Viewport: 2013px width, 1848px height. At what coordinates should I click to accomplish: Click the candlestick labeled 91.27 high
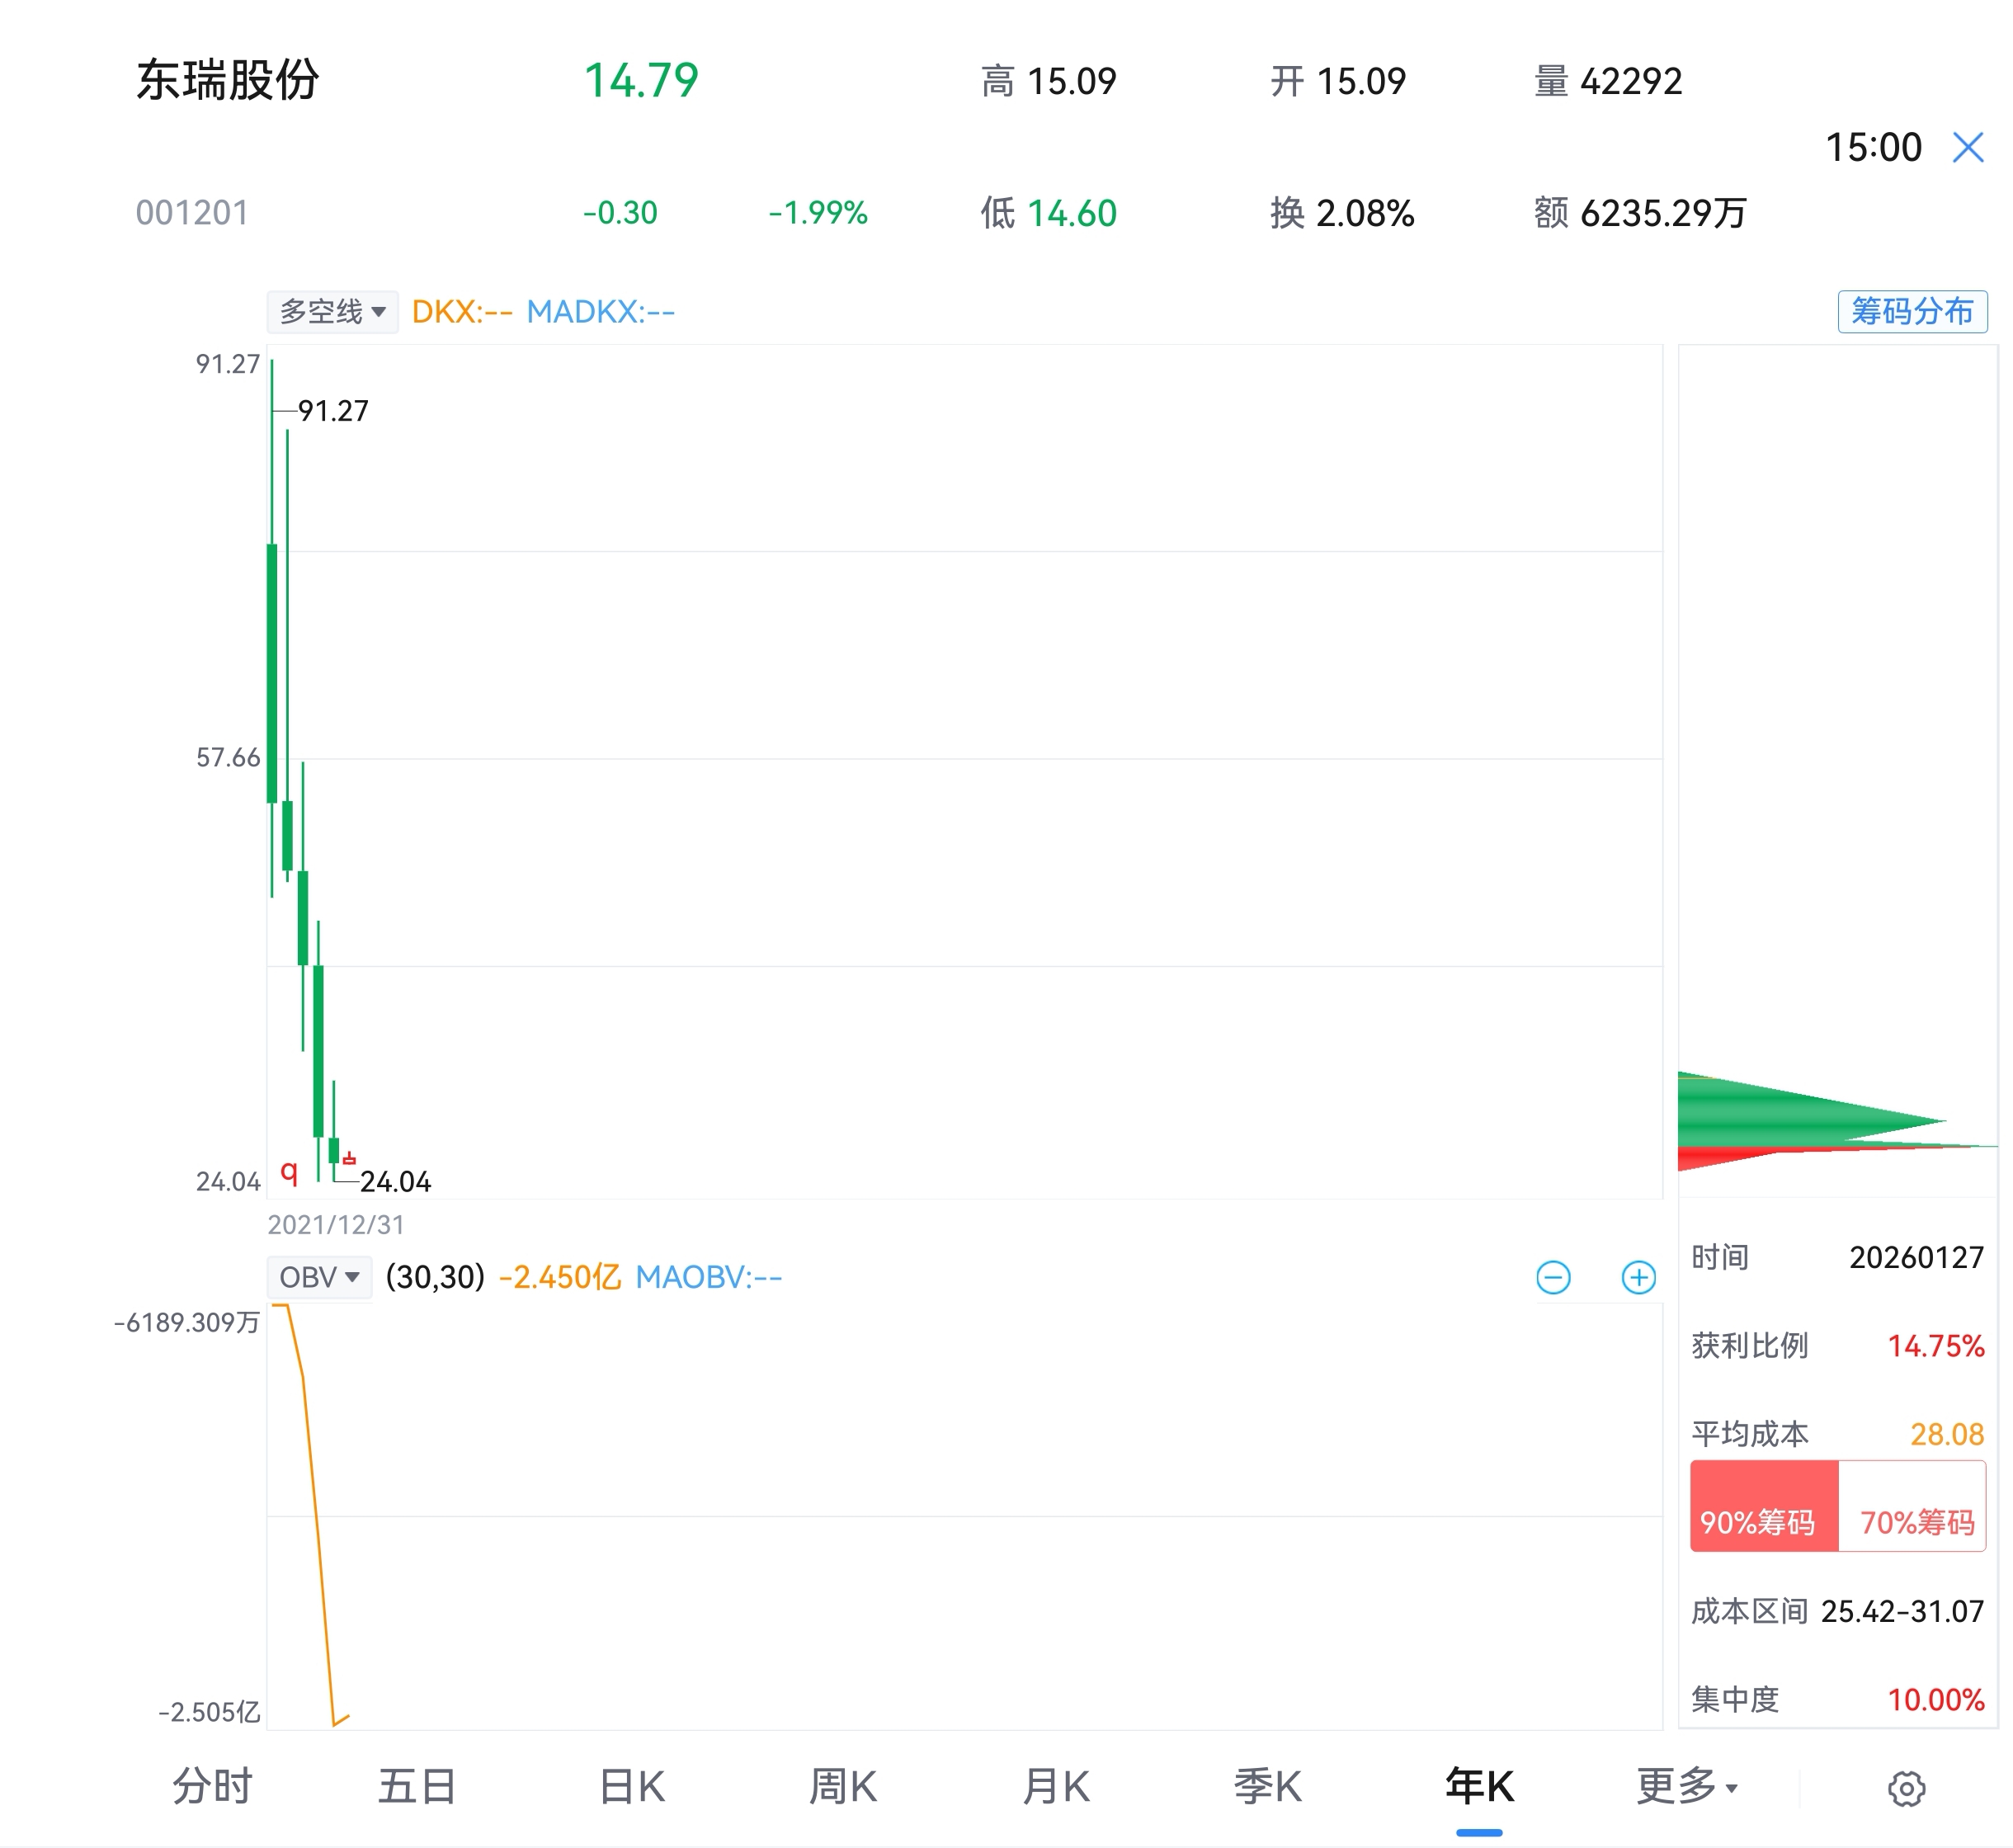(272, 672)
